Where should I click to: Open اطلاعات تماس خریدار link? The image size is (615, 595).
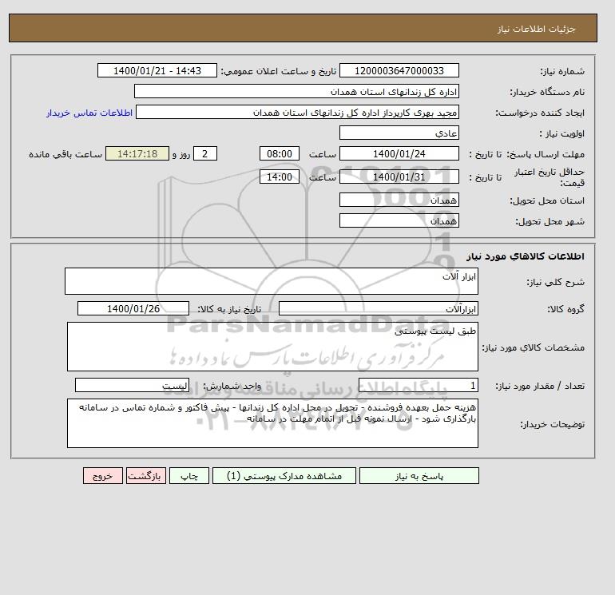tap(89, 113)
